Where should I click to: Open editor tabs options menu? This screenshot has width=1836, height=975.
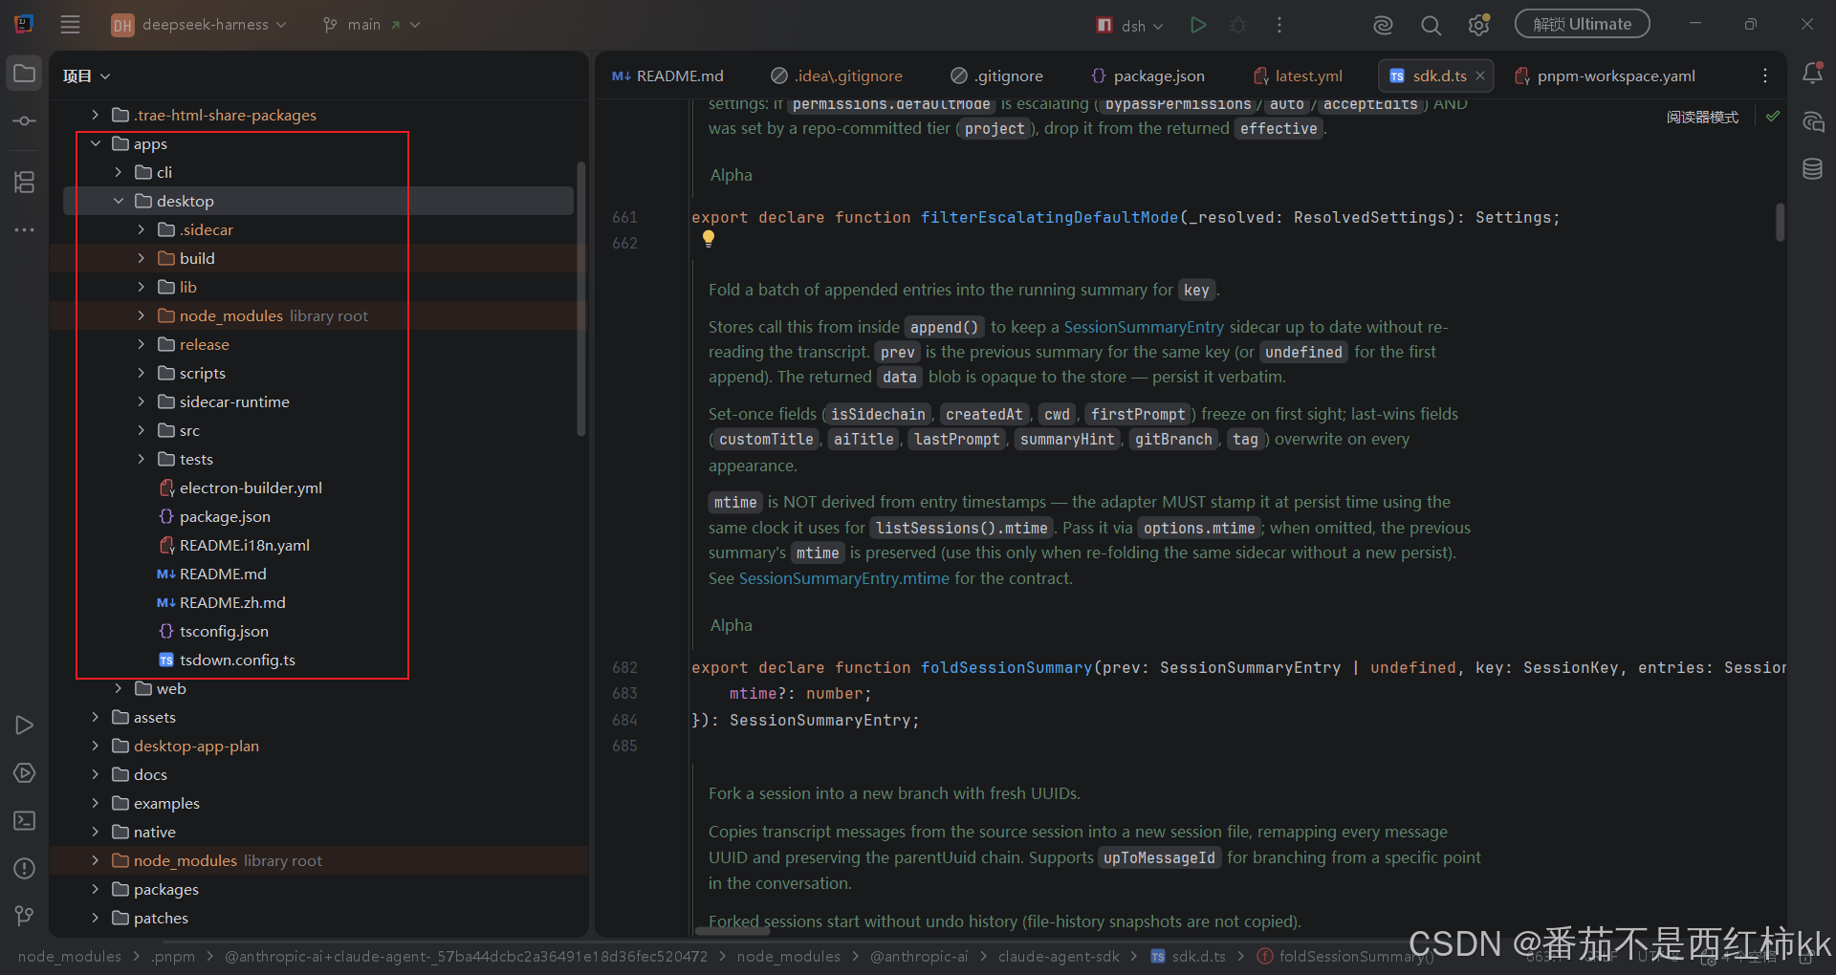[x=1765, y=76]
